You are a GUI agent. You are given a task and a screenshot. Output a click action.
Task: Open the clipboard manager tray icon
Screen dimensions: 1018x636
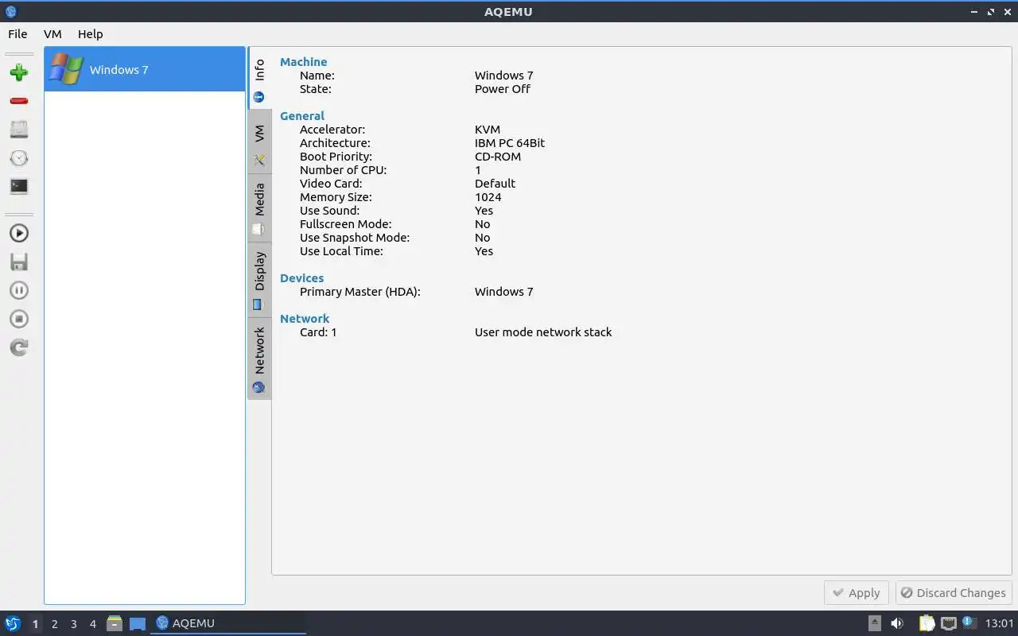tap(927, 623)
